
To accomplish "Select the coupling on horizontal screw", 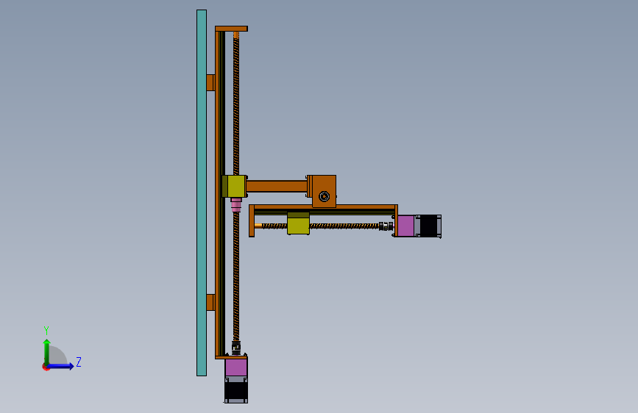I will coord(386,226).
